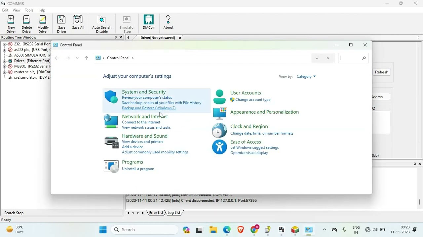Click Uninstall a program link

pos(138,169)
